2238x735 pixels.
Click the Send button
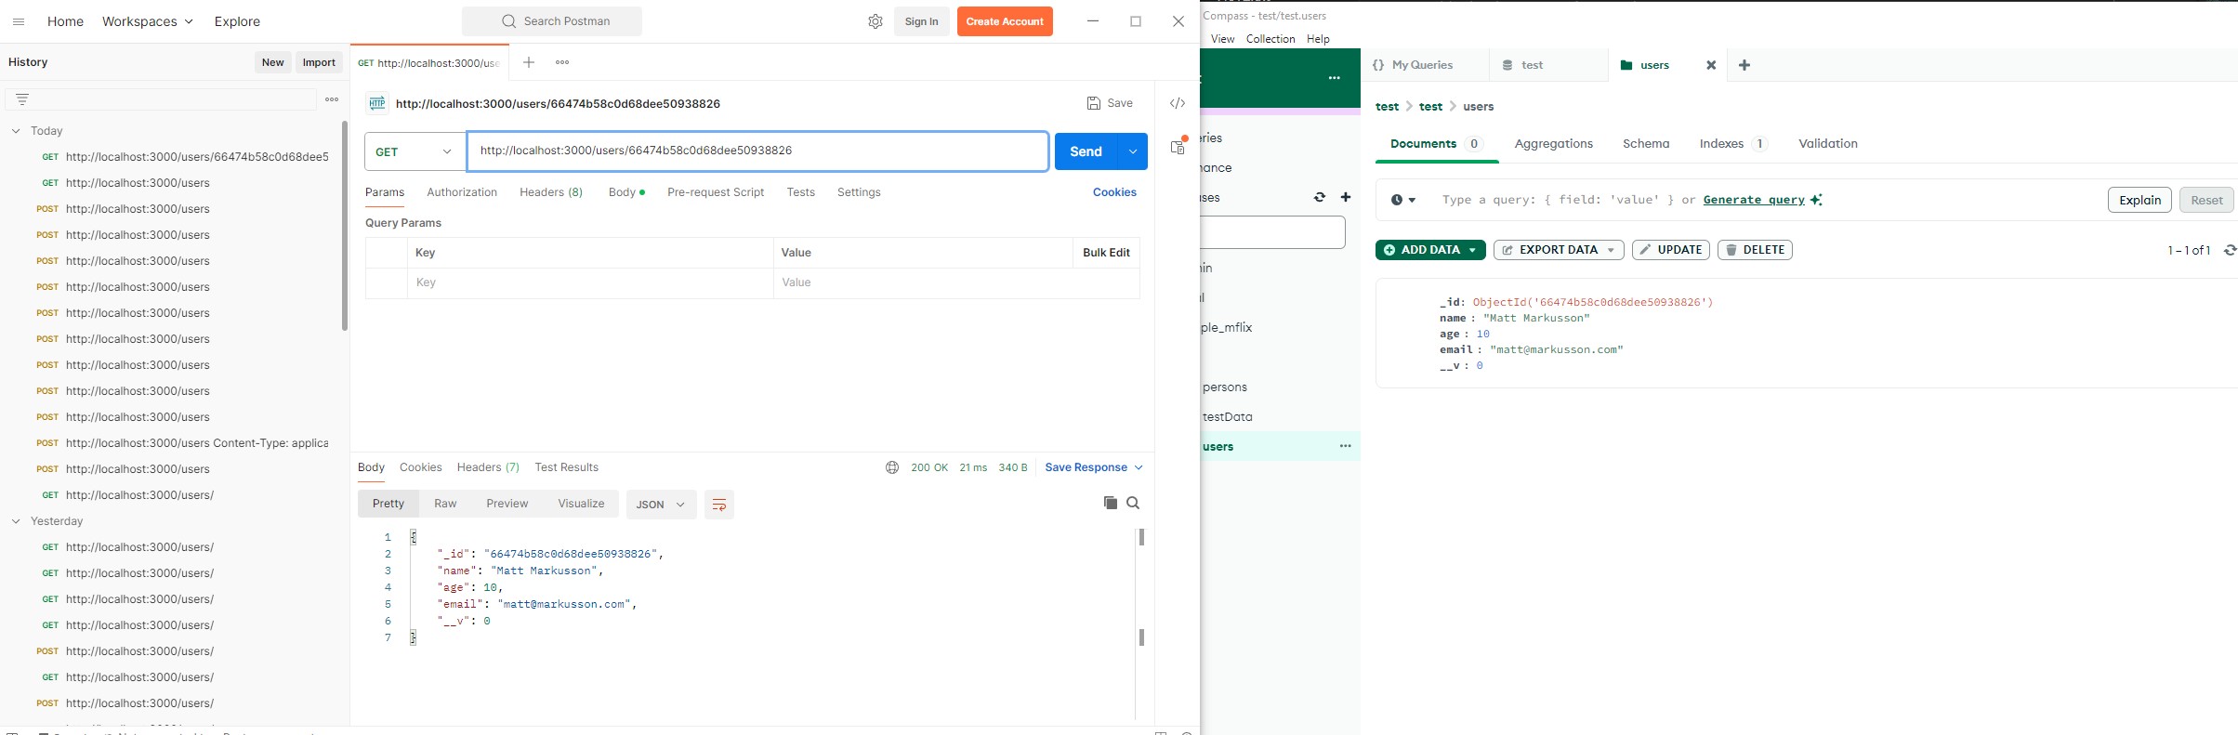pos(1085,151)
